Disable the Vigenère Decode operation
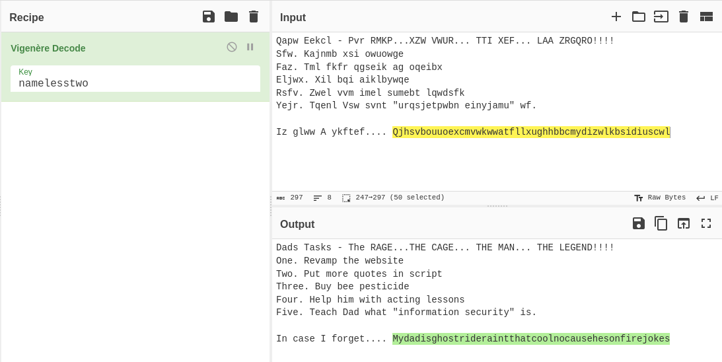 (232, 47)
